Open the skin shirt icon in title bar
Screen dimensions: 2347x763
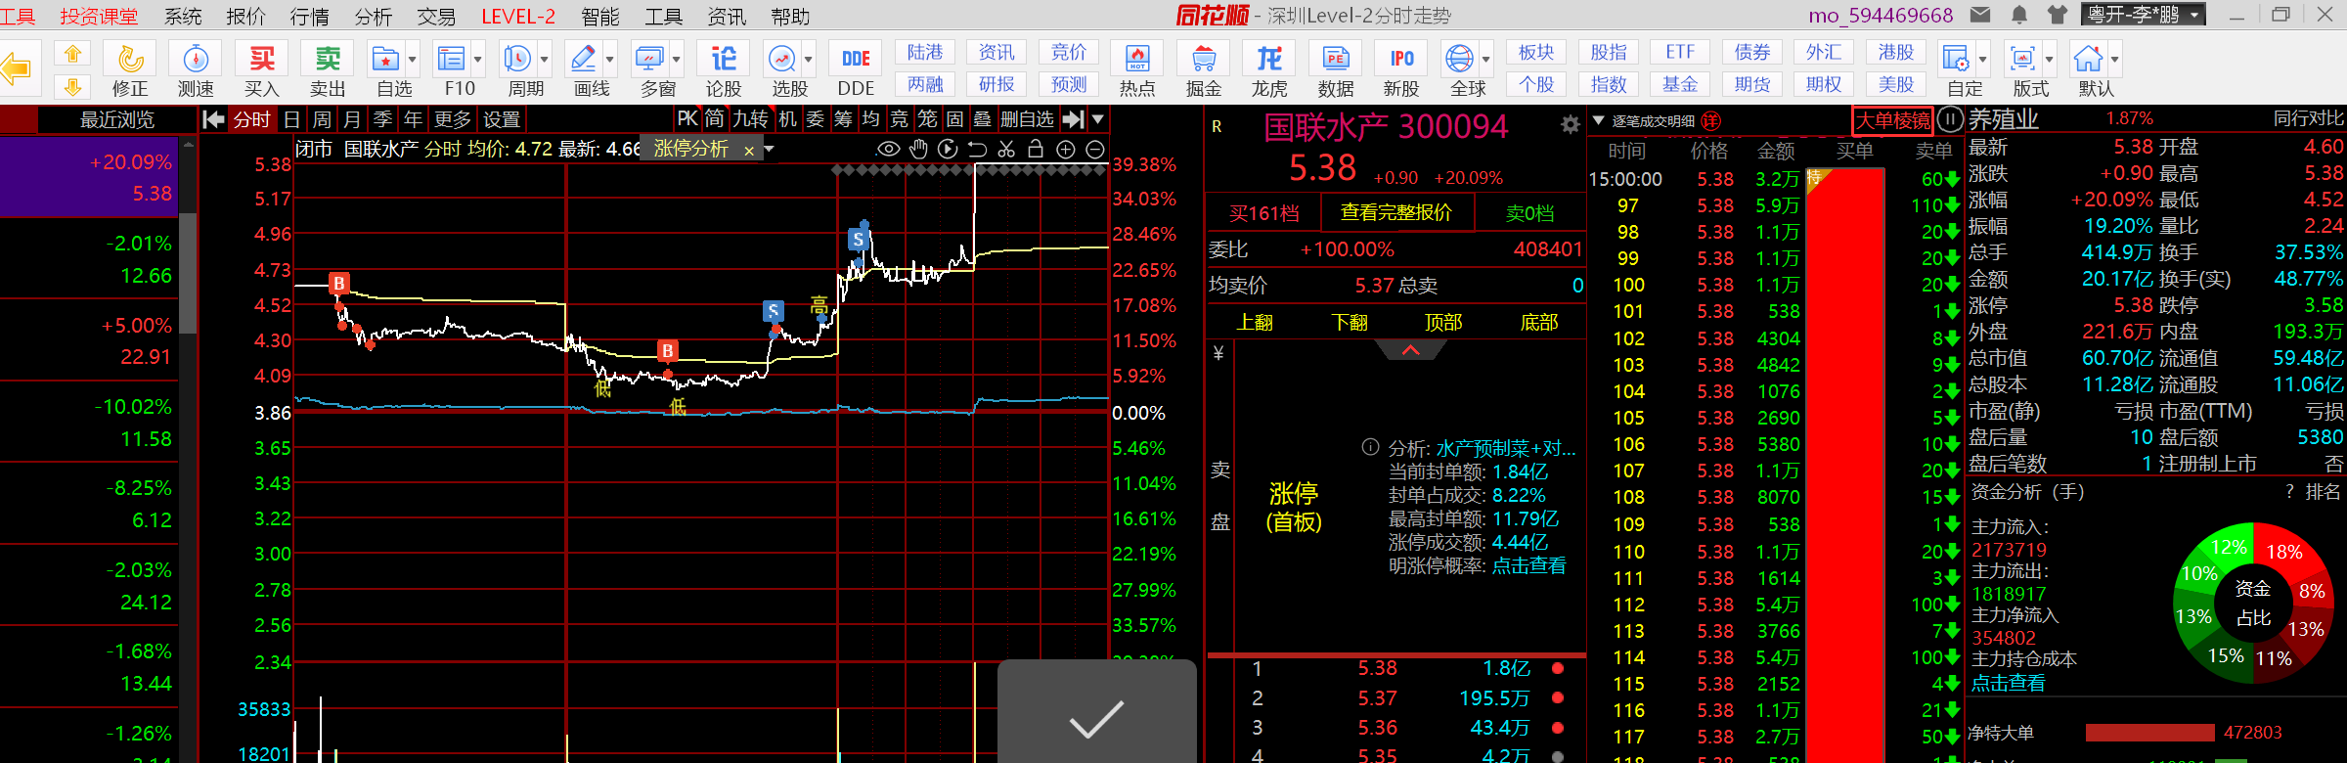click(x=2057, y=15)
